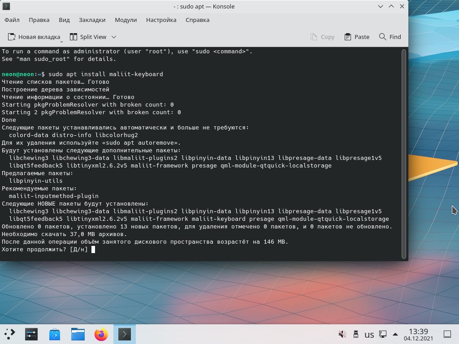Open the Настройка menu
This screenshot has width=459, height=344.
point(161,20)
